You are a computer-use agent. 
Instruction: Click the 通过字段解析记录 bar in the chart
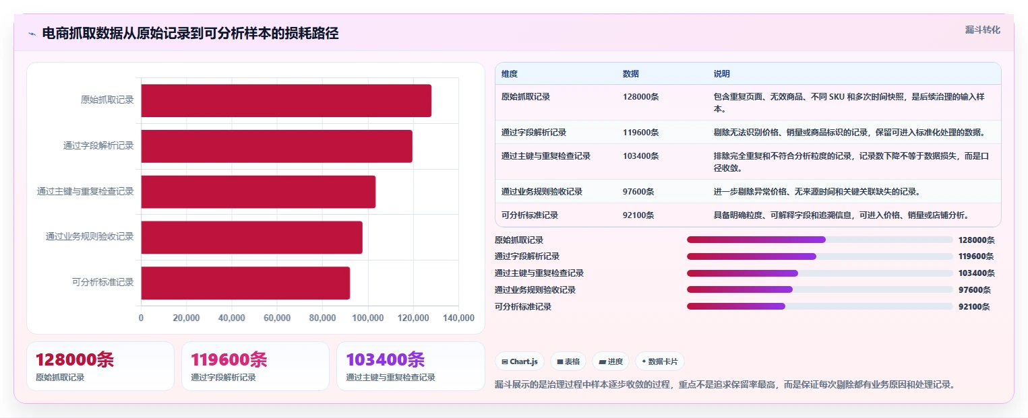click(x=276, y=146)
